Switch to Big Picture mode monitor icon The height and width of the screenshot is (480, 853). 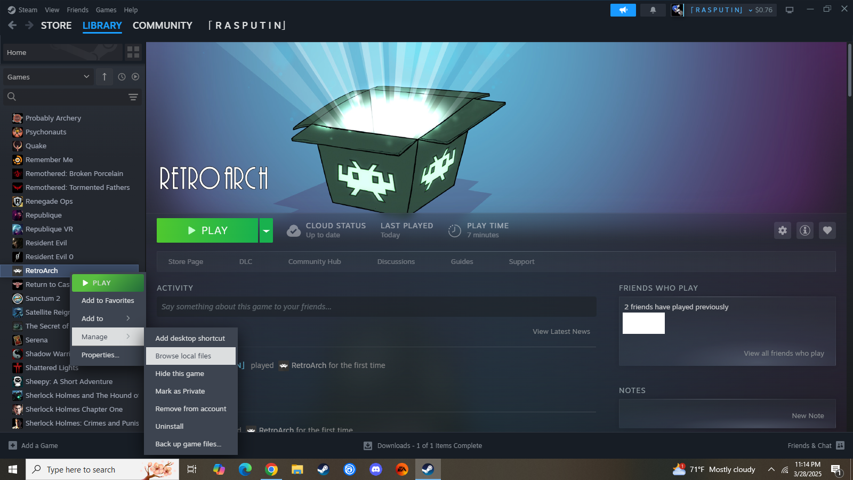tap(790, 10)
